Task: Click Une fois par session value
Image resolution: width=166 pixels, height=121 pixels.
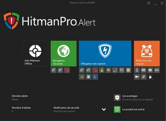Action: 64,111
